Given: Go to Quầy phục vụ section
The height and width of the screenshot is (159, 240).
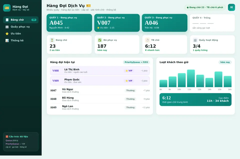Looking at the screenshot, I should (21, 27).
